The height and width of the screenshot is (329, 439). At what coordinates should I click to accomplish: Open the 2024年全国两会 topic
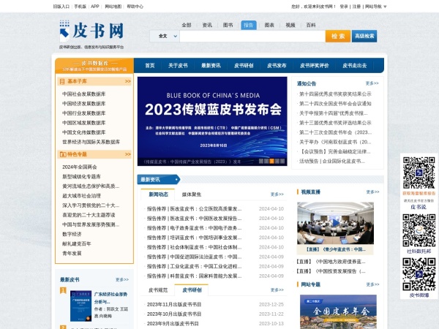pos(80,167)
